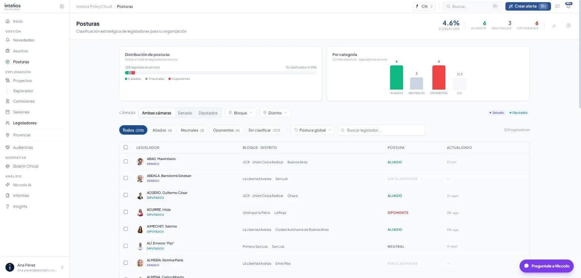This screenshot has width=581, height=278.
Task: Open the Explorador sidebar sub-item
Action: [x=23, y=91]
